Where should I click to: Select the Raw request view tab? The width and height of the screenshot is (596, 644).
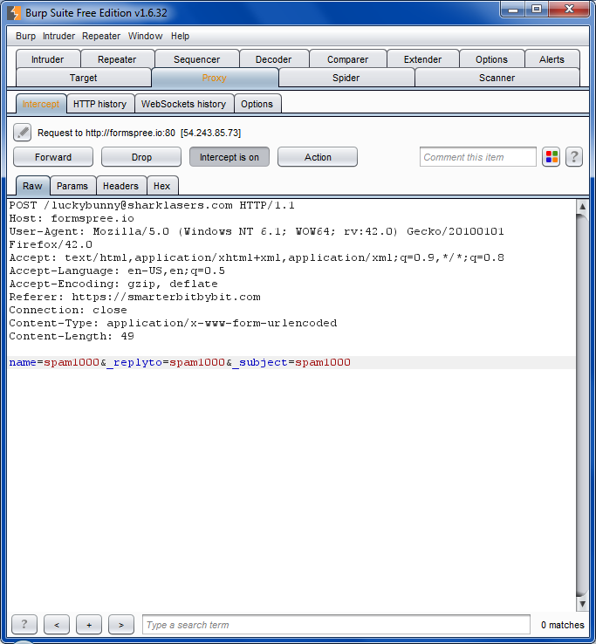(x=32, y=186)
